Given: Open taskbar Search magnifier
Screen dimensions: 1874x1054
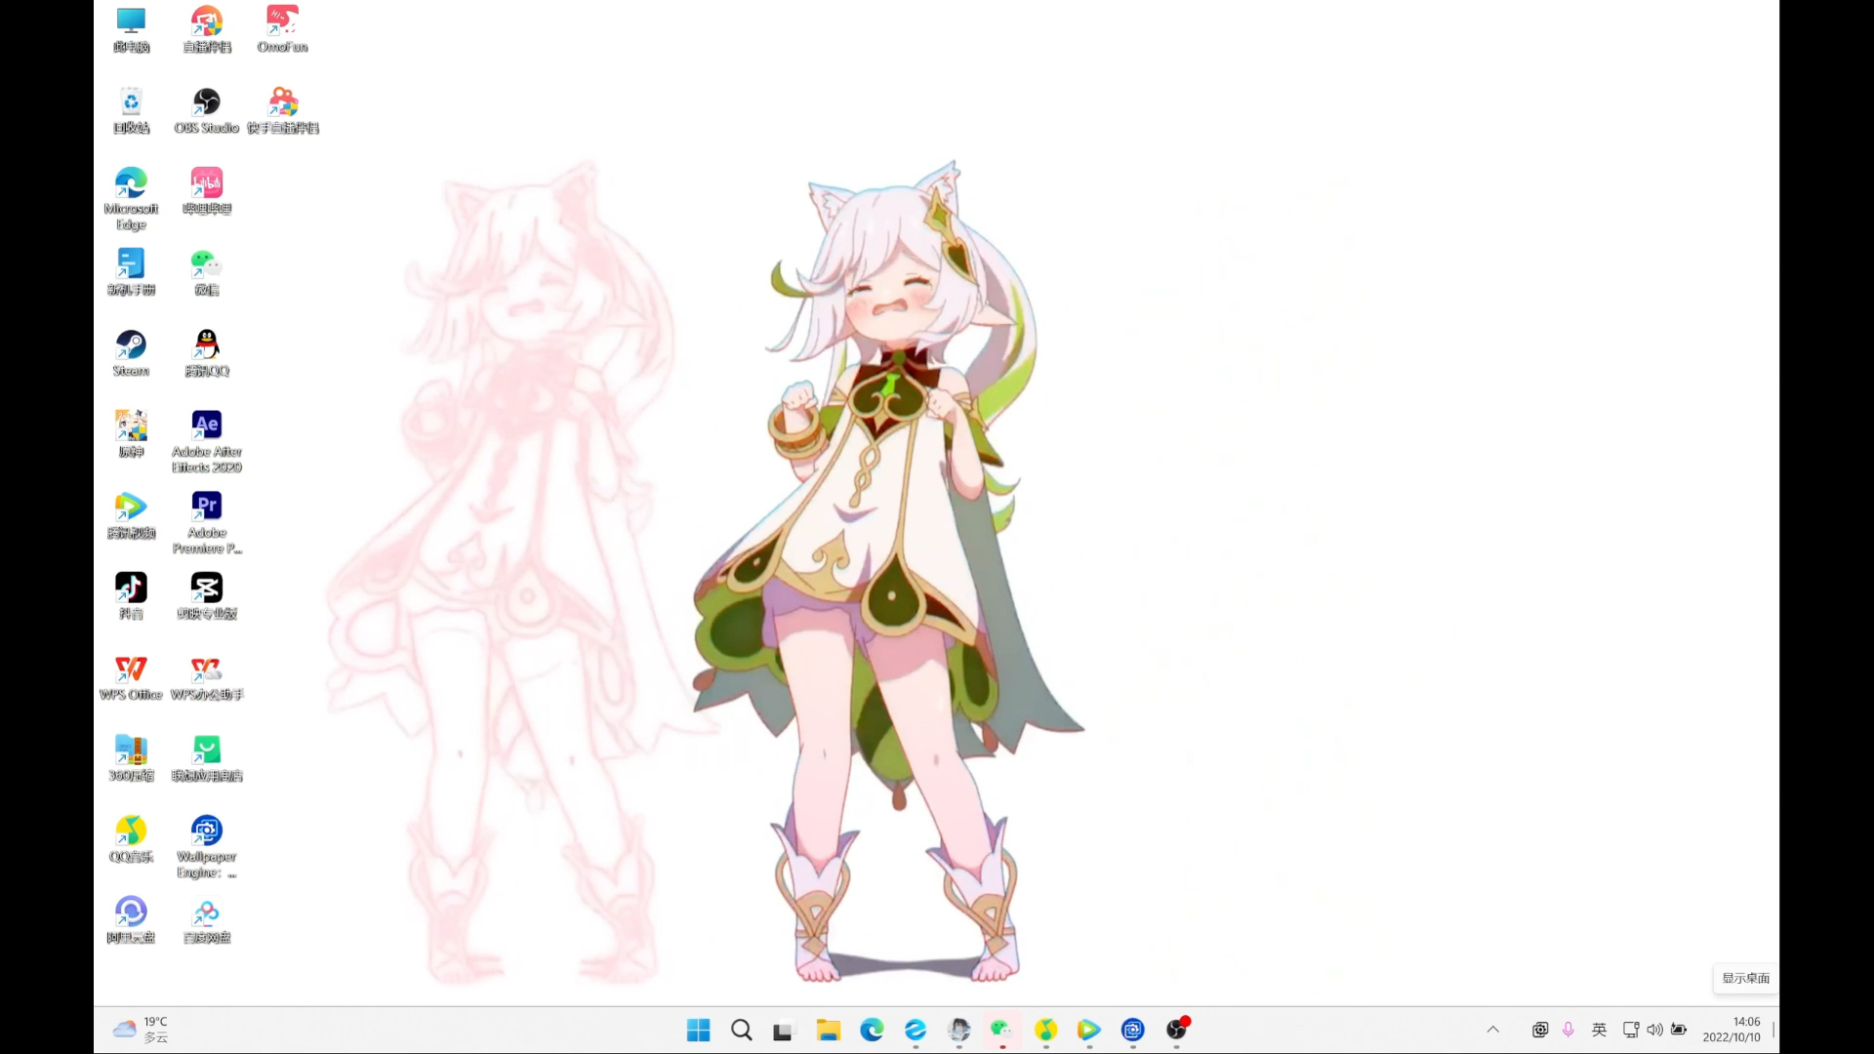Looking at the screenshot, I should (742, 1030).
